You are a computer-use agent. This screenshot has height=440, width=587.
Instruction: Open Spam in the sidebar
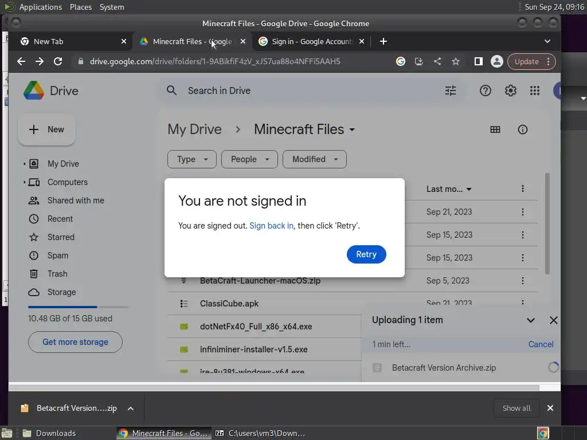[x=58, y=256]
